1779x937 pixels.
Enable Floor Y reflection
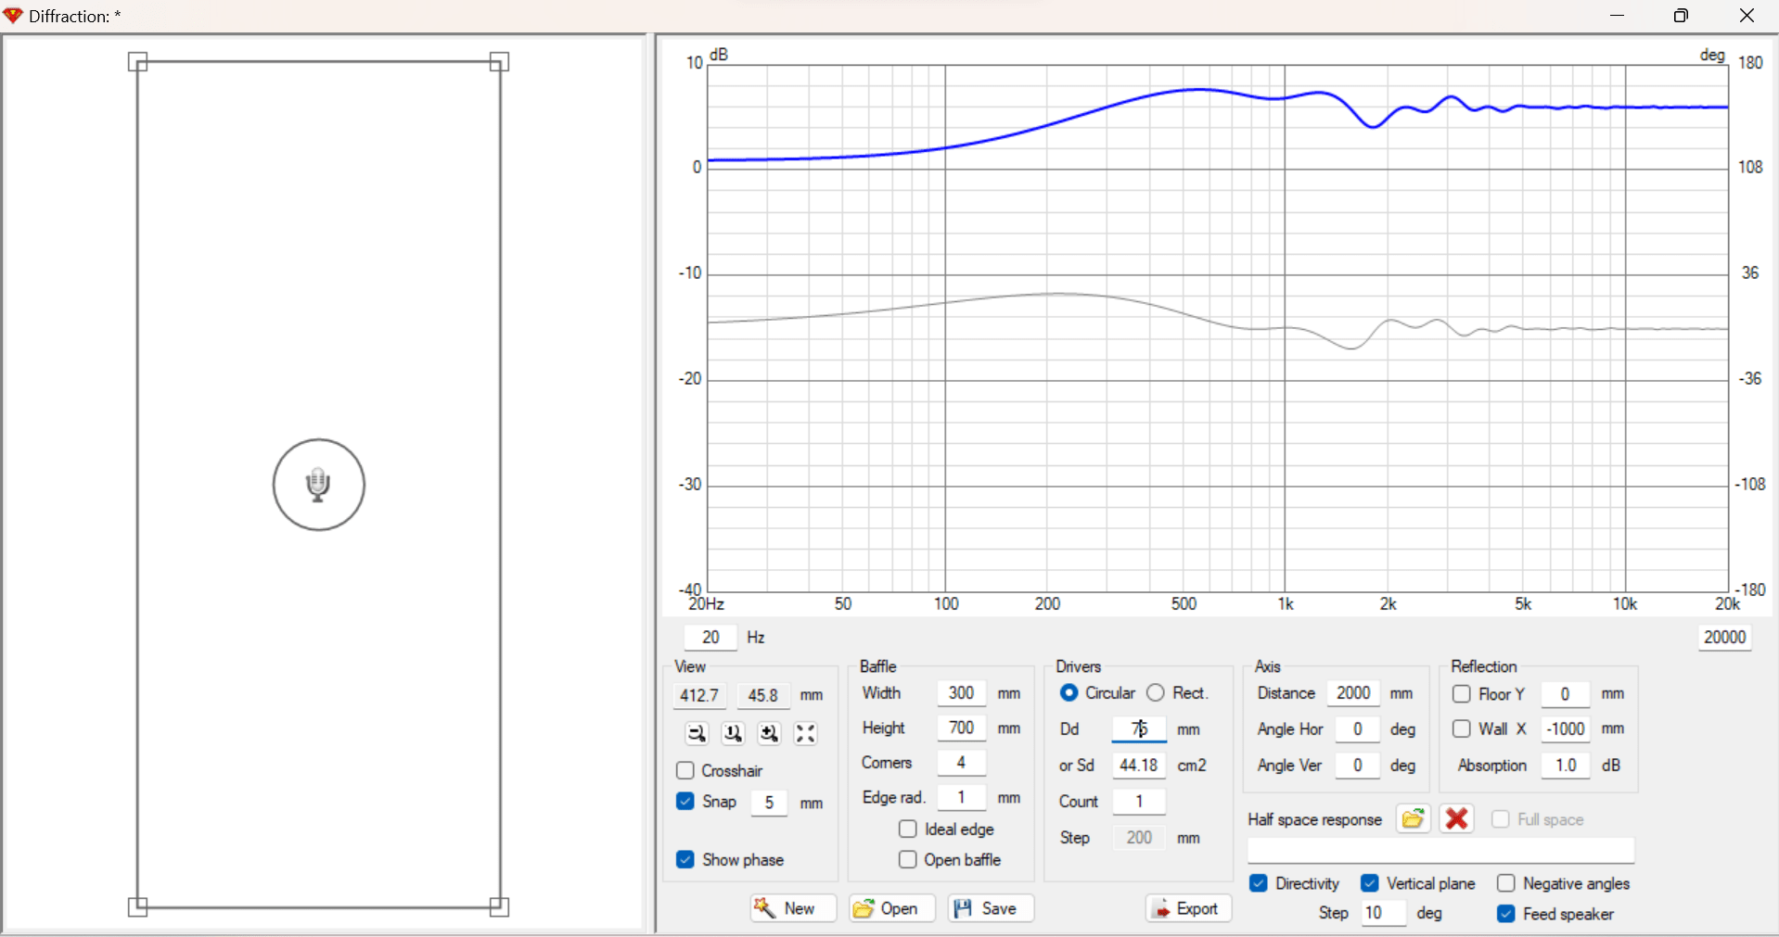[x=1462, y=694]
